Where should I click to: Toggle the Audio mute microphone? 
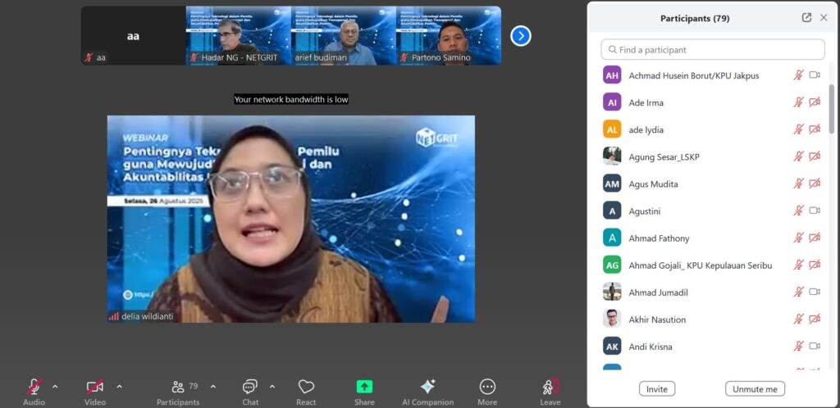[x=34, y=388]
